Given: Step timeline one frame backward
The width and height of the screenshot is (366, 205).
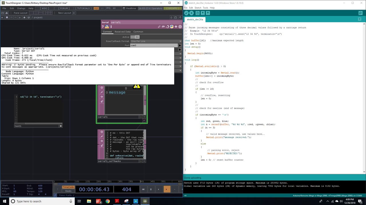Looking at the screenshot, I should point(174,189).
